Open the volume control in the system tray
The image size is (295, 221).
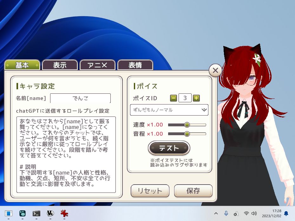point(254,214)
